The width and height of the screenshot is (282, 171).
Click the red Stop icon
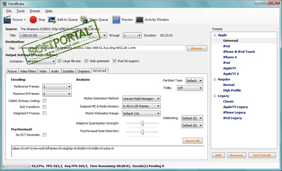click(33, 20)
